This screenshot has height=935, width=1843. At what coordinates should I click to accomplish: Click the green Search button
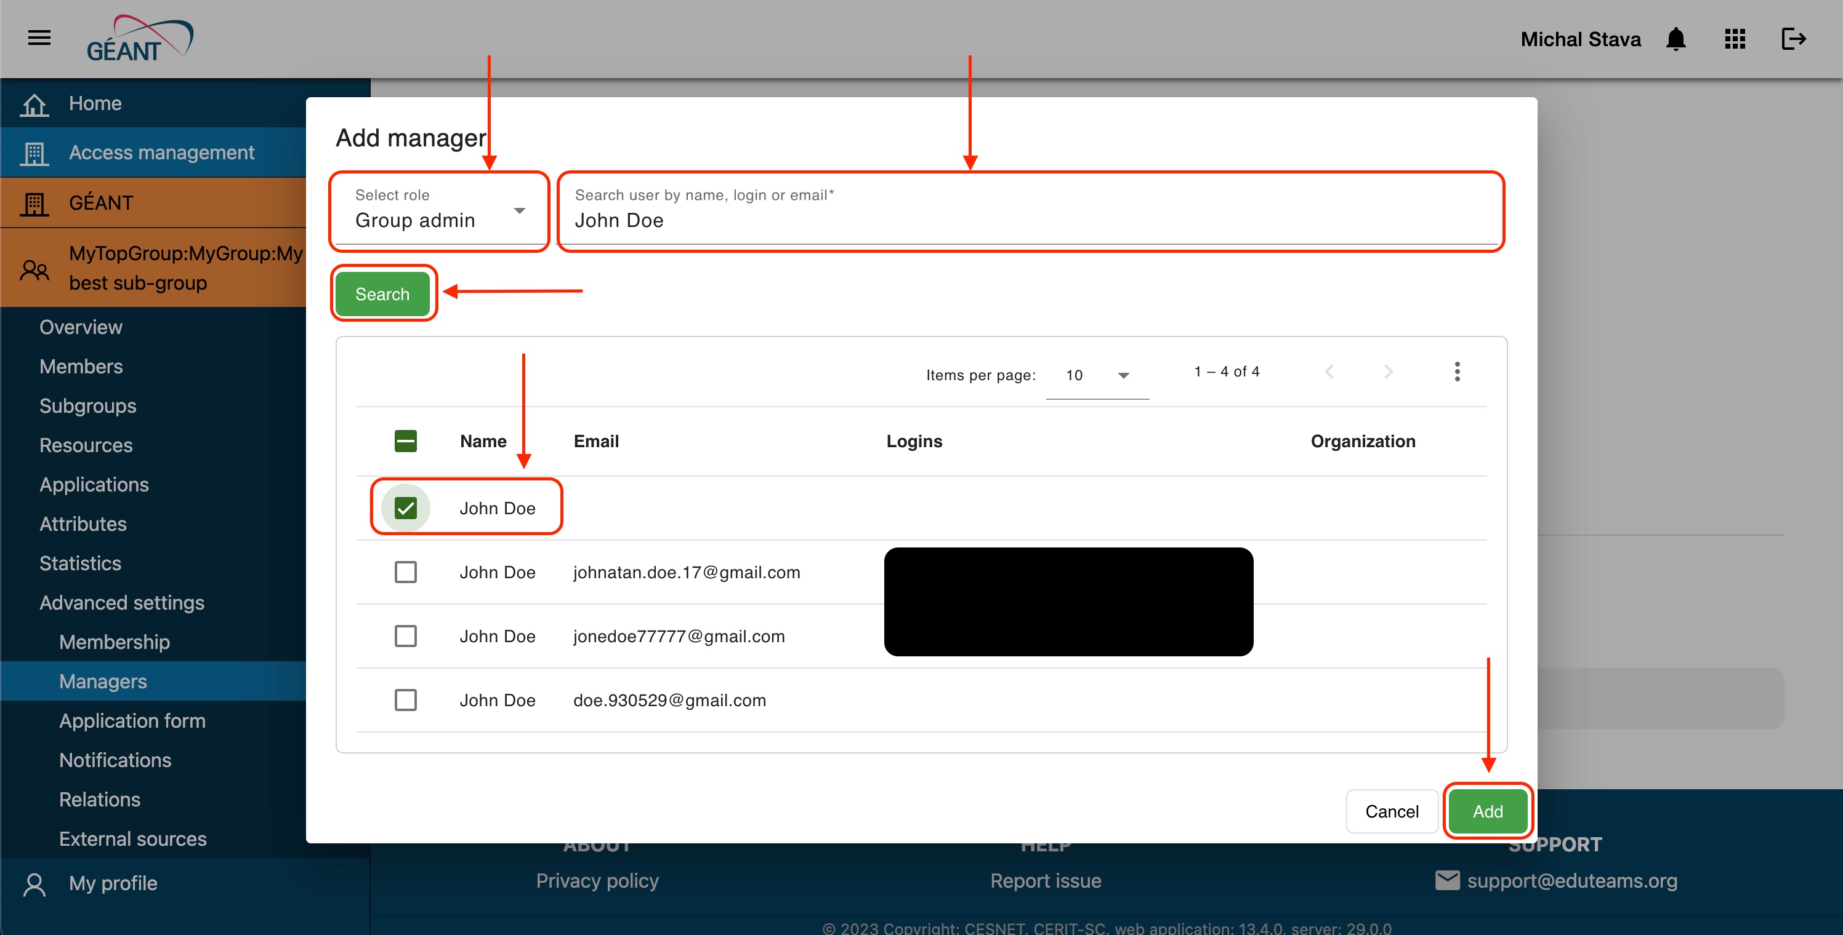tap(382, 294)
